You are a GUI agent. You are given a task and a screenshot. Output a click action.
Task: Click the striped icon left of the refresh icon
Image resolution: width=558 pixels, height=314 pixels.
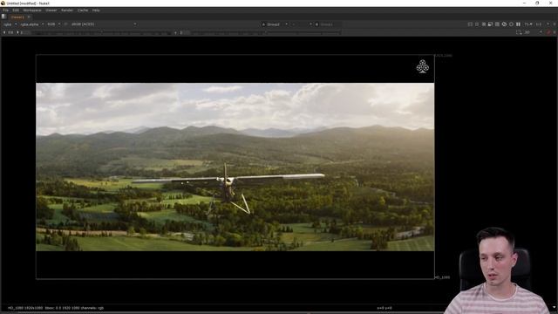pos(497,24)
